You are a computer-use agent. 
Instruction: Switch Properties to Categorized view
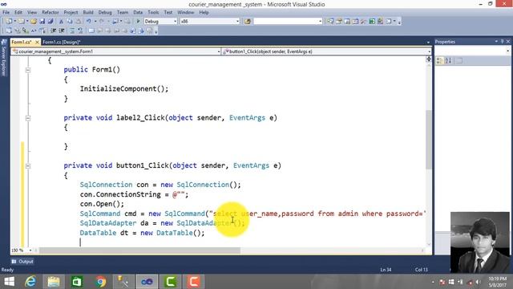pyautogui.click(x=440, y=61)
